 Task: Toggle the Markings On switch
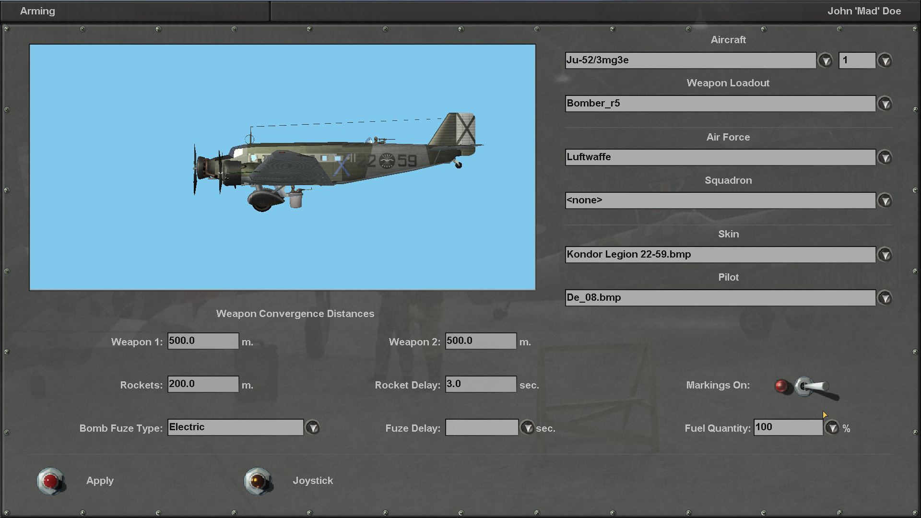(x=811, y=387)
